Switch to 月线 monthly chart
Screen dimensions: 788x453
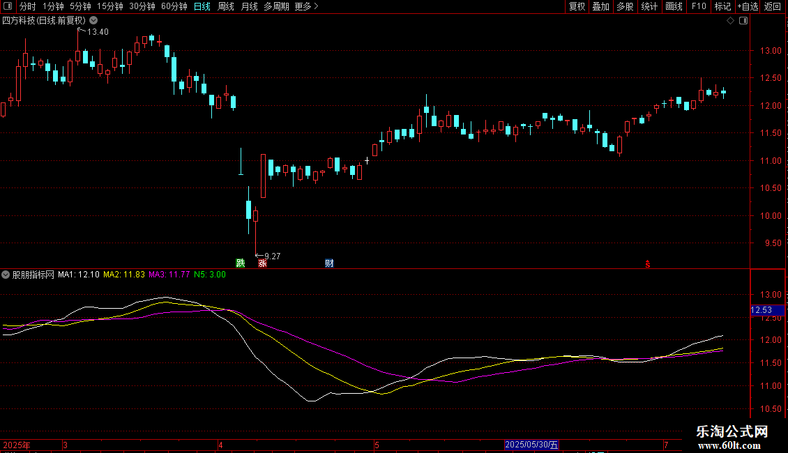pyautogui.click(x=249, y=6)
